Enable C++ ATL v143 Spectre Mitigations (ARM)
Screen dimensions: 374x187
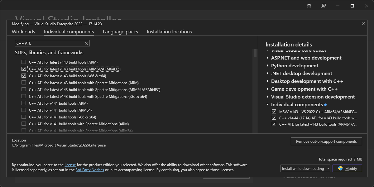pyautogui.click(x=24, y=83)
